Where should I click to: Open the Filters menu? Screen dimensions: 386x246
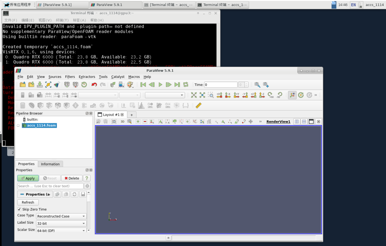(70, 77)
